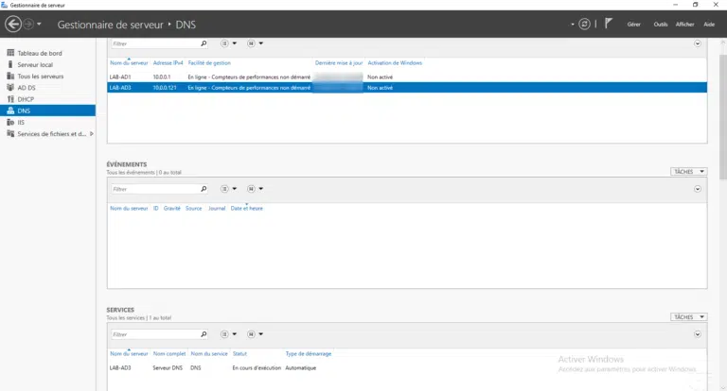Expand Services de fichiers submenu arrow
The image size is (727, 391).
pyautogui.click(x=91, y=134)
